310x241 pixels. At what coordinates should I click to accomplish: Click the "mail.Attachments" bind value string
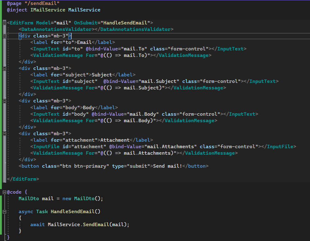click(170, 147)
